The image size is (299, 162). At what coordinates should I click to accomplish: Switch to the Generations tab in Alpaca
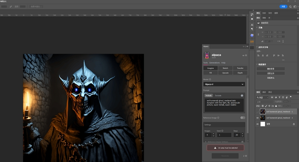coord(214,63)
